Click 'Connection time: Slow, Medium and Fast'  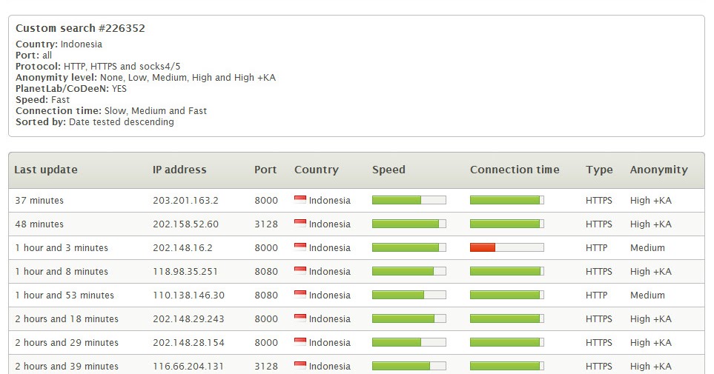click(111, 110)
